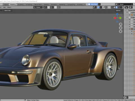Click the red X axis gizmo

(x=115, y=18)
